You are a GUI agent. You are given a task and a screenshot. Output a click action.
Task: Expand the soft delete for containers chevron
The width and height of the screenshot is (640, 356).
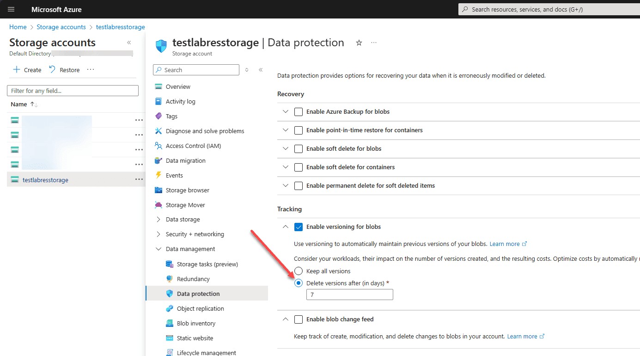[x=286, y=167]
